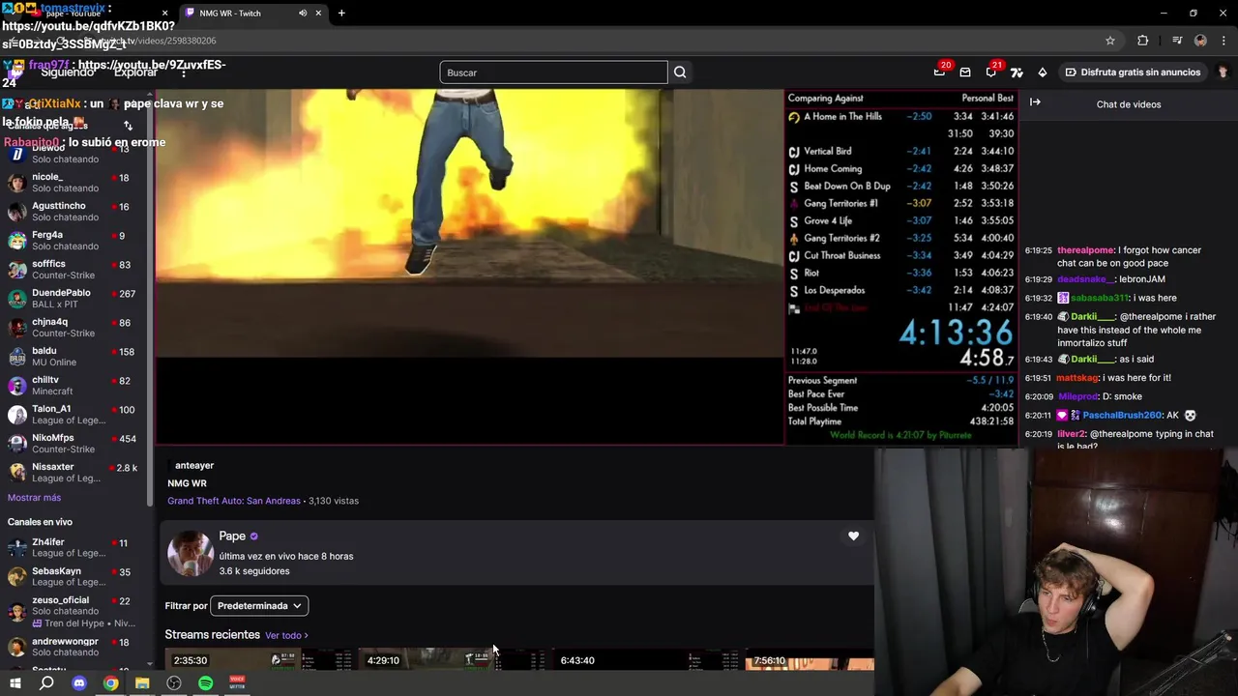This screenshot has height=696, width=1238.
Task: Open Twitch notifications with 20 badge
Action: (939, 72)
